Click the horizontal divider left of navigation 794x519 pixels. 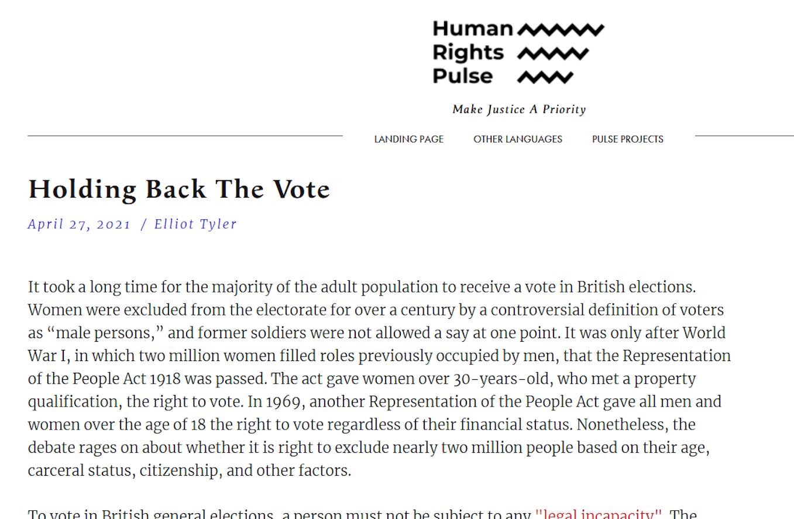185,136
